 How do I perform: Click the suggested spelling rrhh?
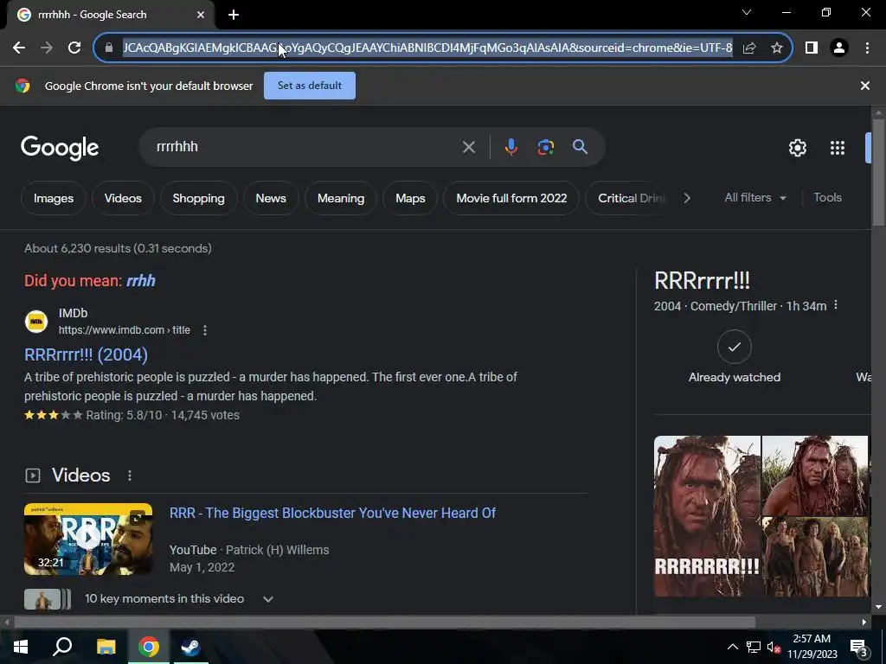(141, 281)
